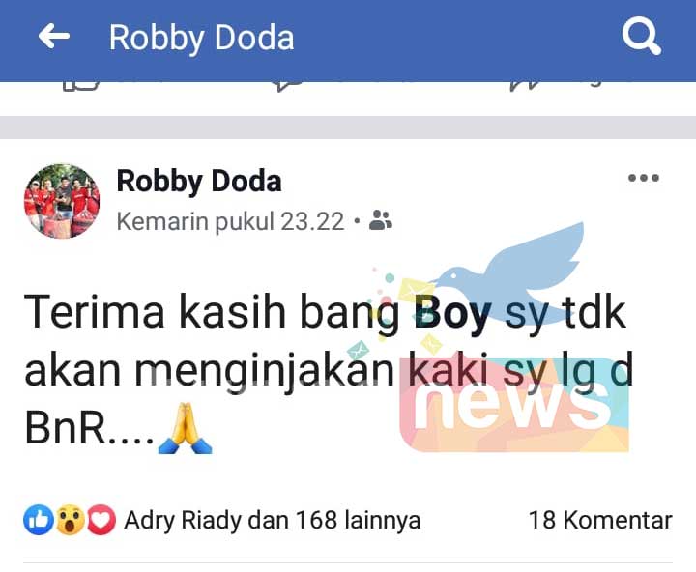
Task: Click the news watermark logo
Action: pyautogui.click(x=514, y=404)
